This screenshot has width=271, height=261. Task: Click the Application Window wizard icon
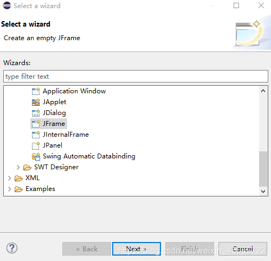36,91
